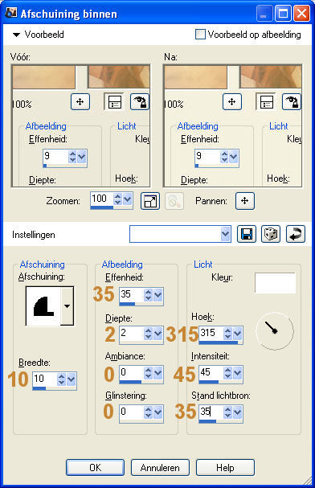
Task: Open the Afschuining bevel shape dropdown
Action: pos(67,306)
